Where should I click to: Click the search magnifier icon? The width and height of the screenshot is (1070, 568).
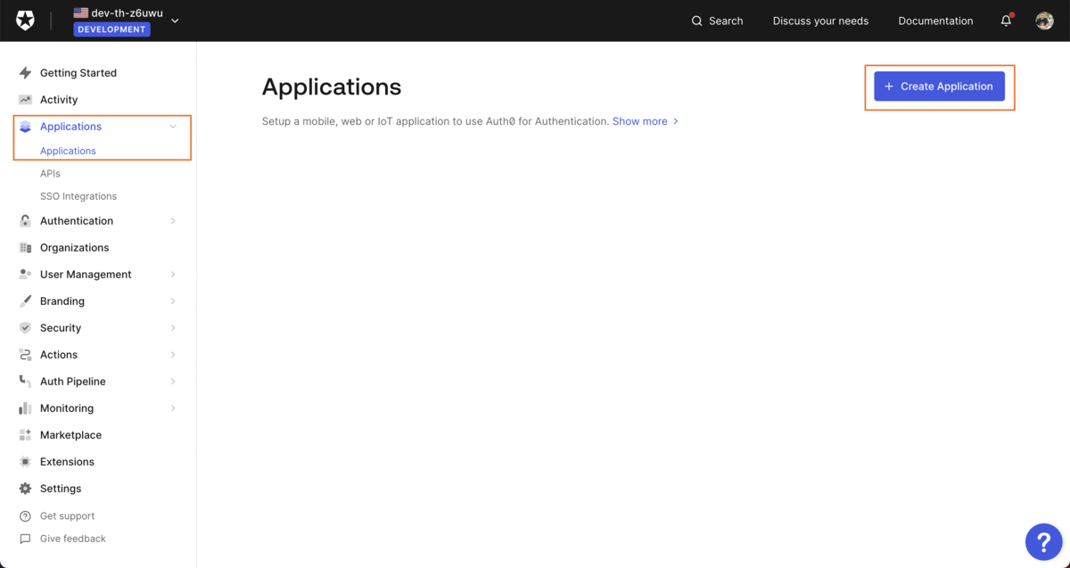point(697,21)
